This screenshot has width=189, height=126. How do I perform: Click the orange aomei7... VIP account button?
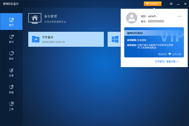pos(153,4)
